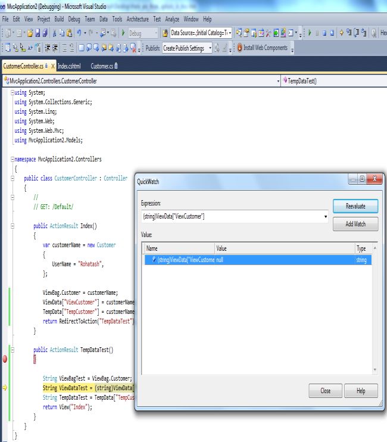Click the red breakpoint dot in margin
Image resolution: width=387 pixels, height=442 pixels.
[5, 359]
